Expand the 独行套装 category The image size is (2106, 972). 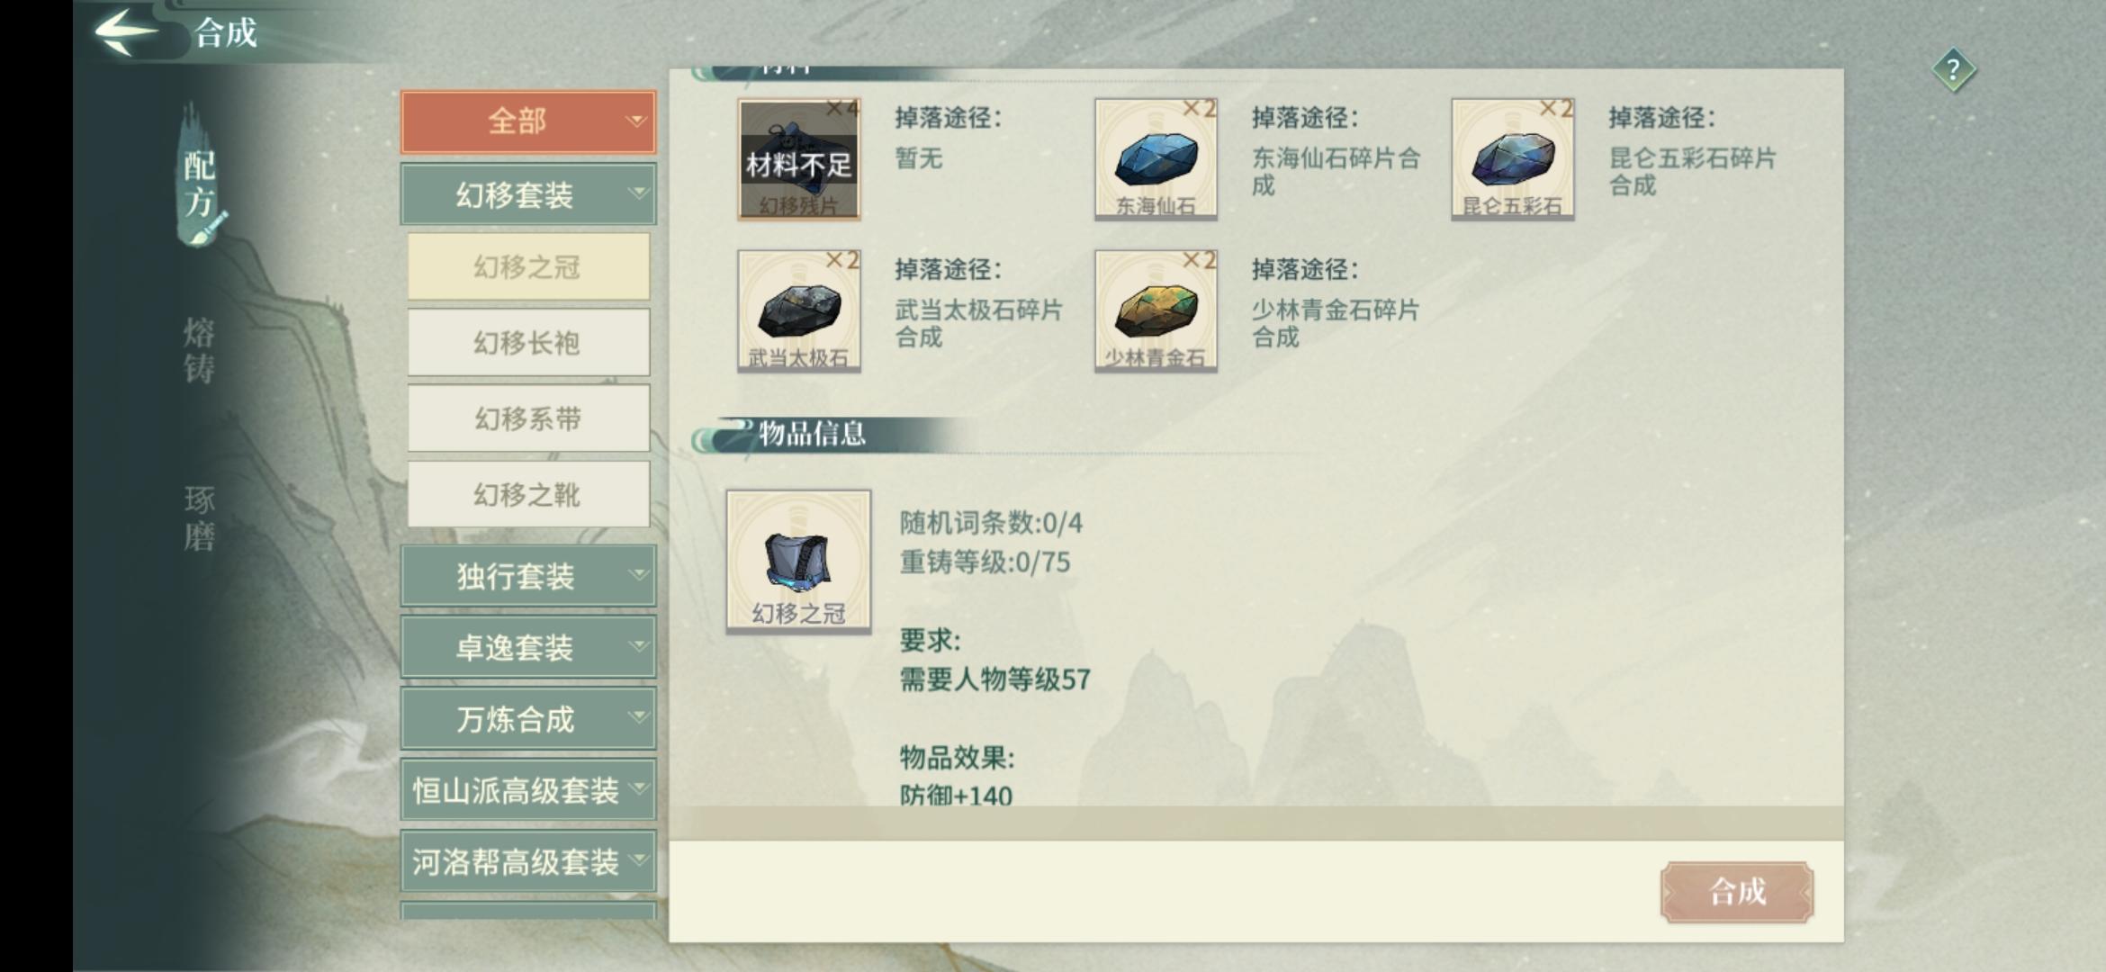click(528, 576)
